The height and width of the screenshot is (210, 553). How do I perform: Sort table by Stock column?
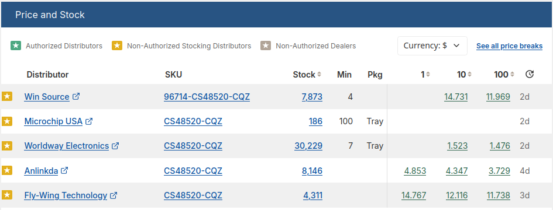pos(307,75)
